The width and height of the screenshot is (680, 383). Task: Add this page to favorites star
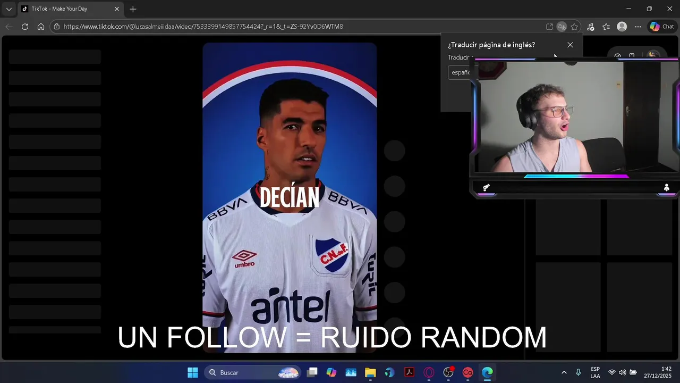point(574,27)
